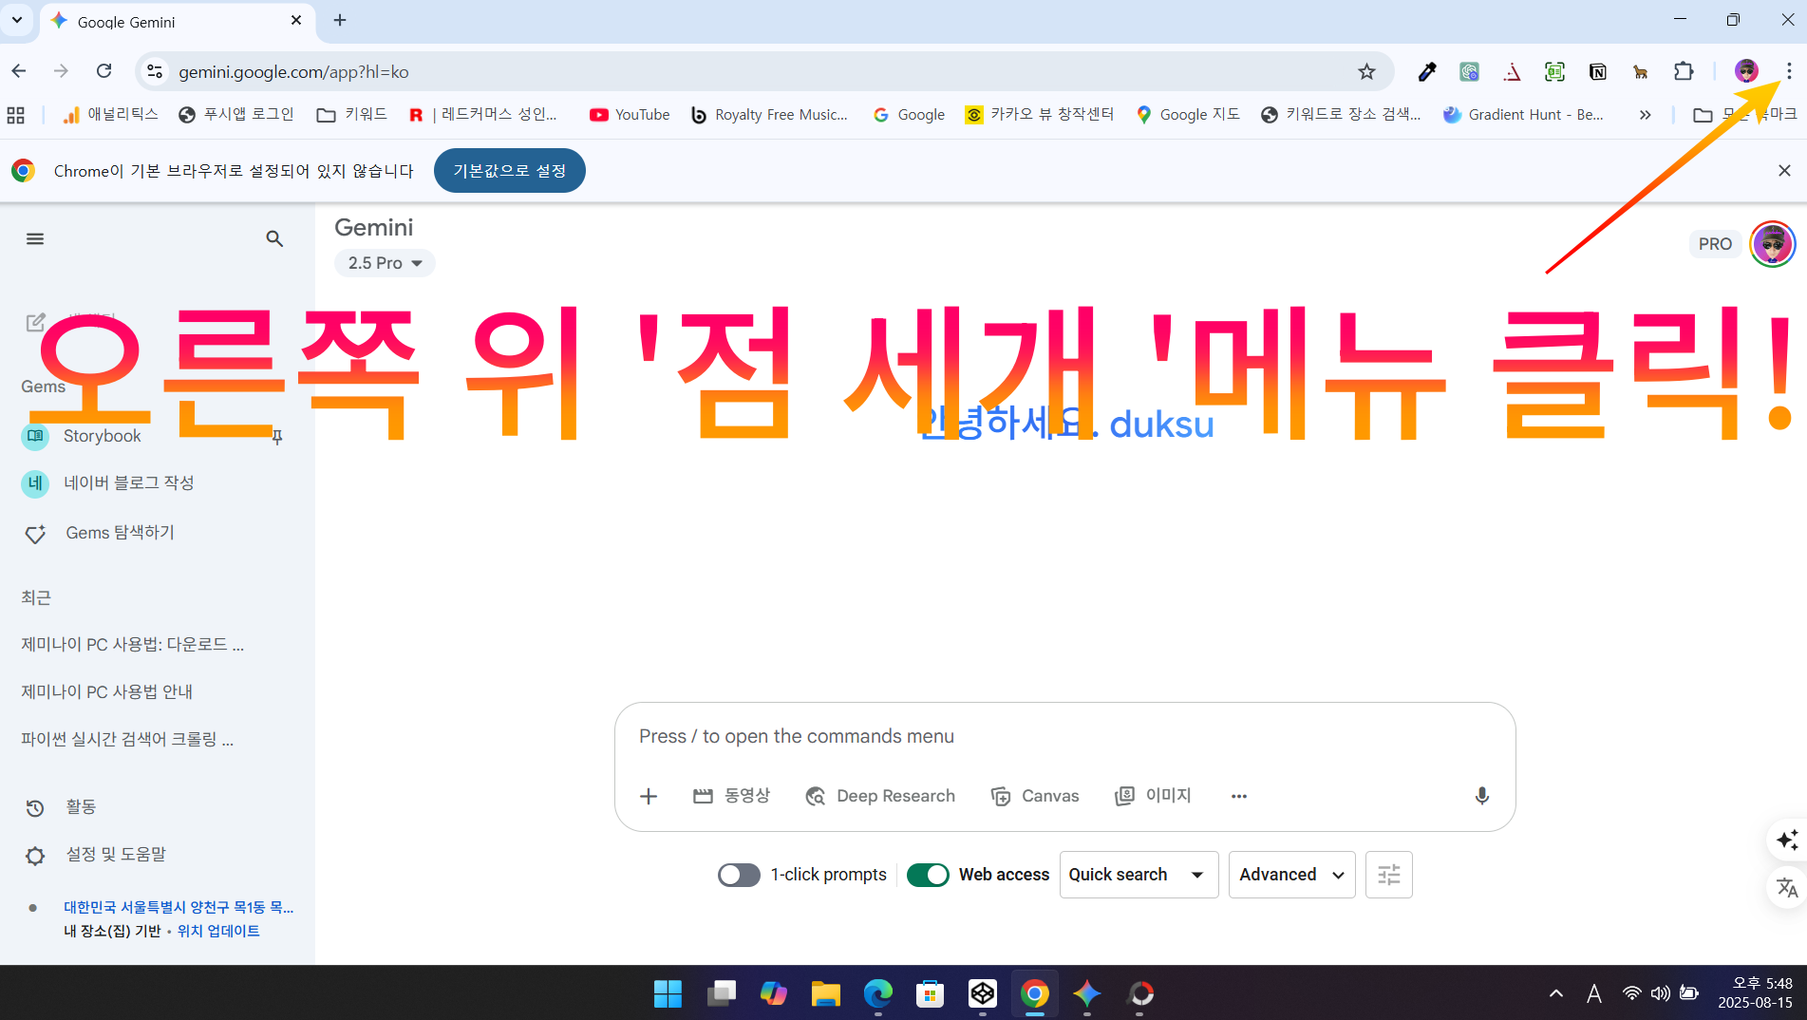Open Google 지도 bookmark
The width and height of the screenshot is (1807, 1020).
click(1188, 115)
